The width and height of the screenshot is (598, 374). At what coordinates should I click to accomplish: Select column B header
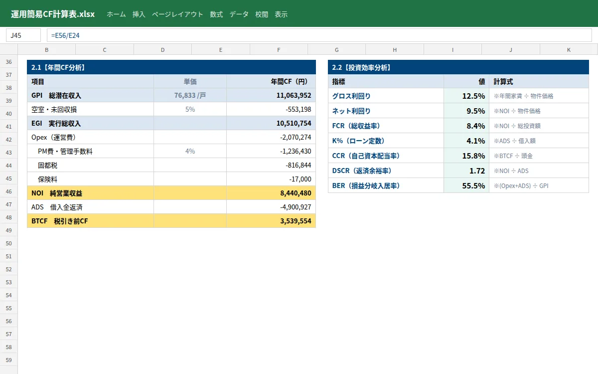coord(47,50)
